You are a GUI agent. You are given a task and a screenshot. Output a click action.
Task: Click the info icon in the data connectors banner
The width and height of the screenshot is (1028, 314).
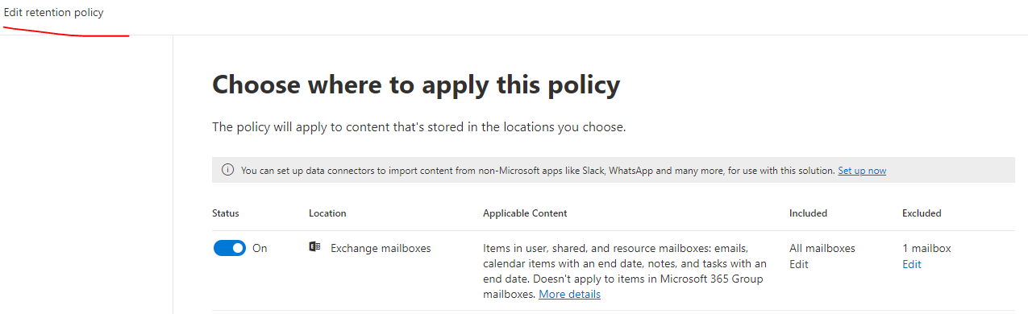[x=228, y=171]
